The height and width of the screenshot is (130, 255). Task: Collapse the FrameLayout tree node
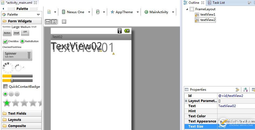[187, 9]
